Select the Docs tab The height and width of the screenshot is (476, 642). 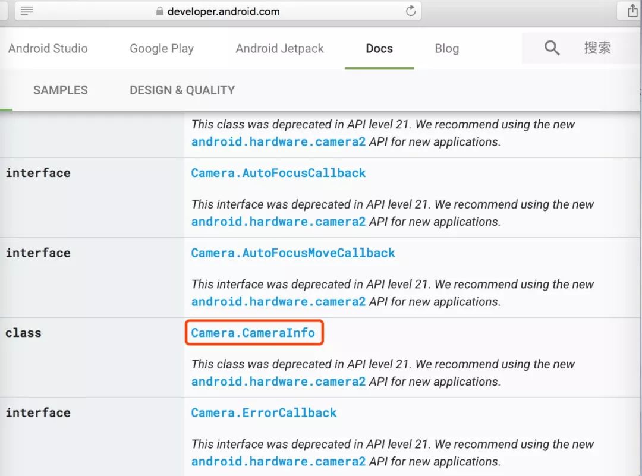379,49
